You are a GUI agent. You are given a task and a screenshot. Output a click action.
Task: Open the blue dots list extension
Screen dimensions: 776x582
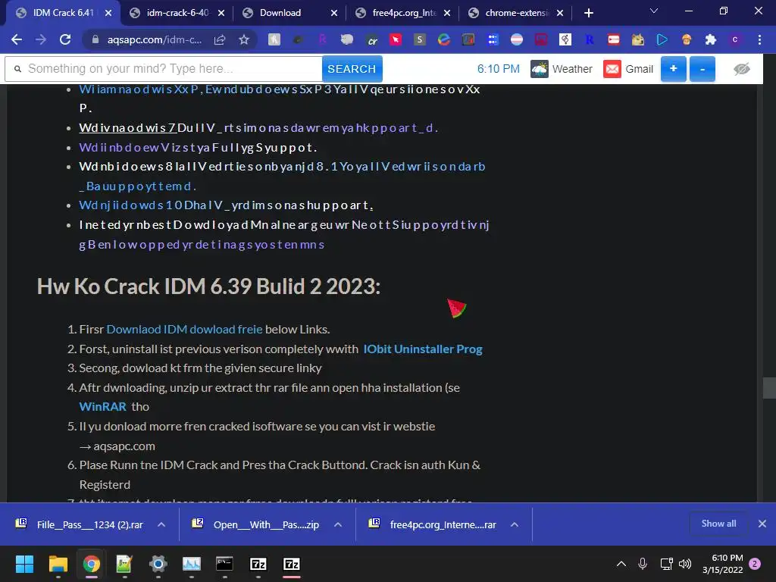click(493, 39)
